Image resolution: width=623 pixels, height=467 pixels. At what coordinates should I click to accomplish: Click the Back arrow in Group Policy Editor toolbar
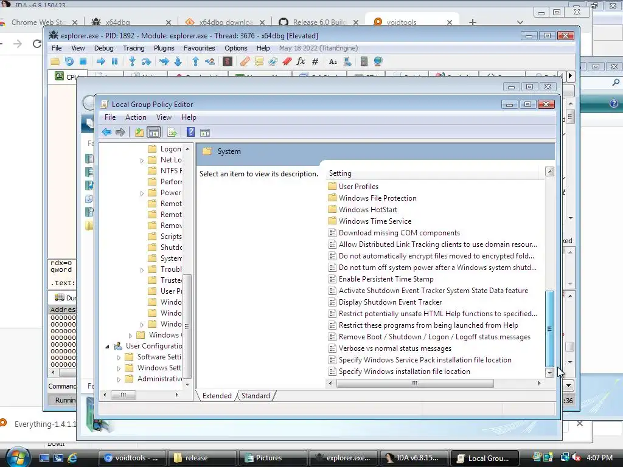[x=106, y=132]
